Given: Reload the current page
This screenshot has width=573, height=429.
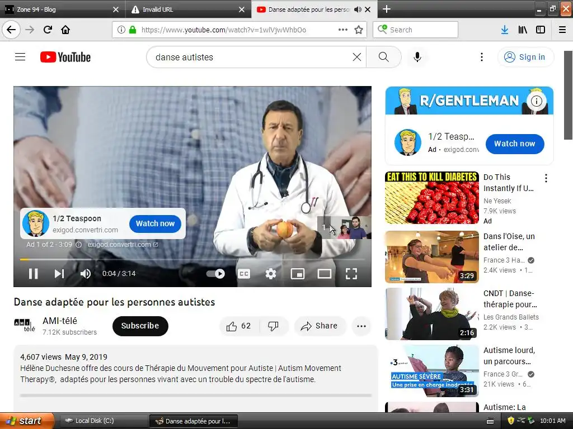Looking at the screenshot, I should pos(48,30).
